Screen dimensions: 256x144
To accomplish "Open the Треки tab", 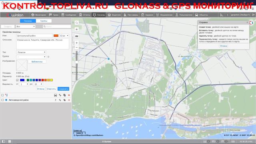I will pyautogui.click(x=54, y=15).
